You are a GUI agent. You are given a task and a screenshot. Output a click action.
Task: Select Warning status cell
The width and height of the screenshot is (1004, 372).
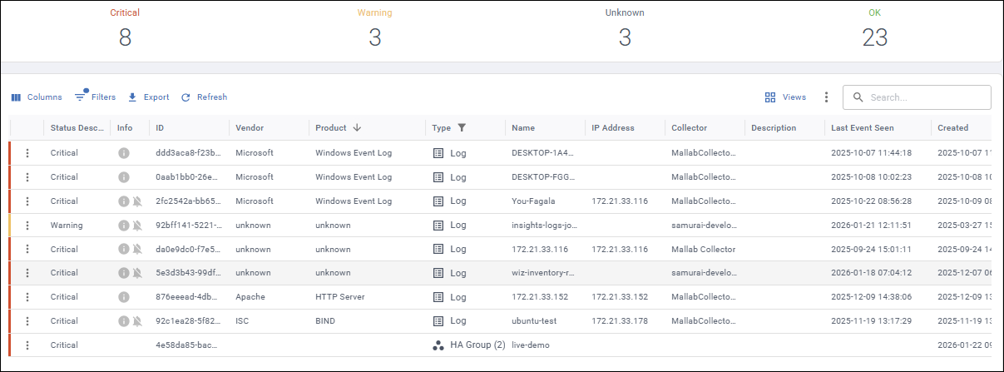[x=67, y=226]
